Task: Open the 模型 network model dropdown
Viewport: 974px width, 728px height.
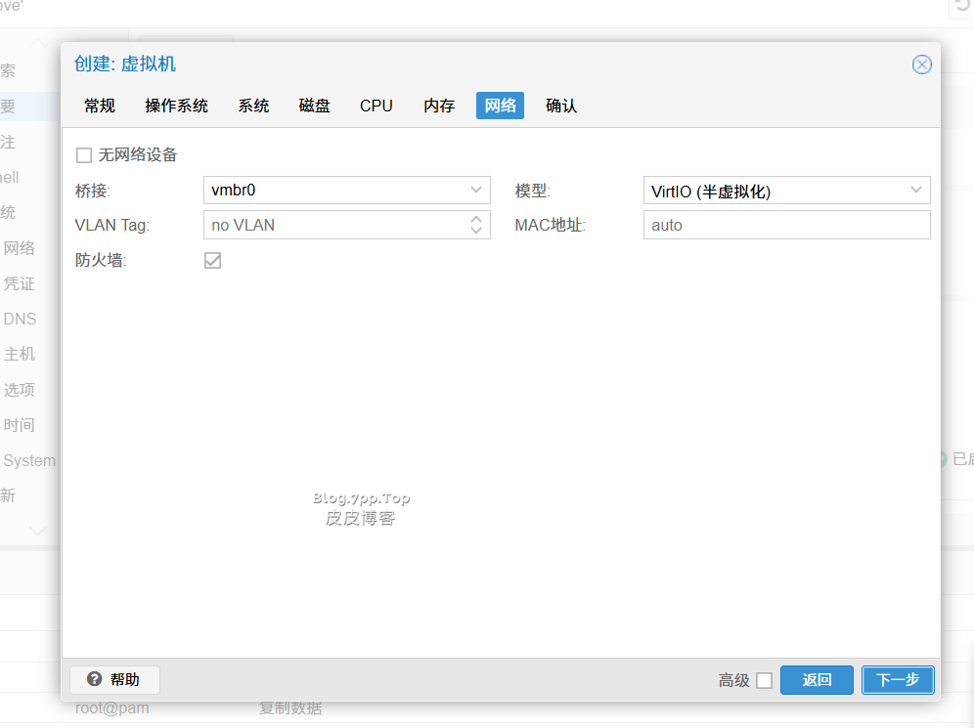Action: [786, 191]
